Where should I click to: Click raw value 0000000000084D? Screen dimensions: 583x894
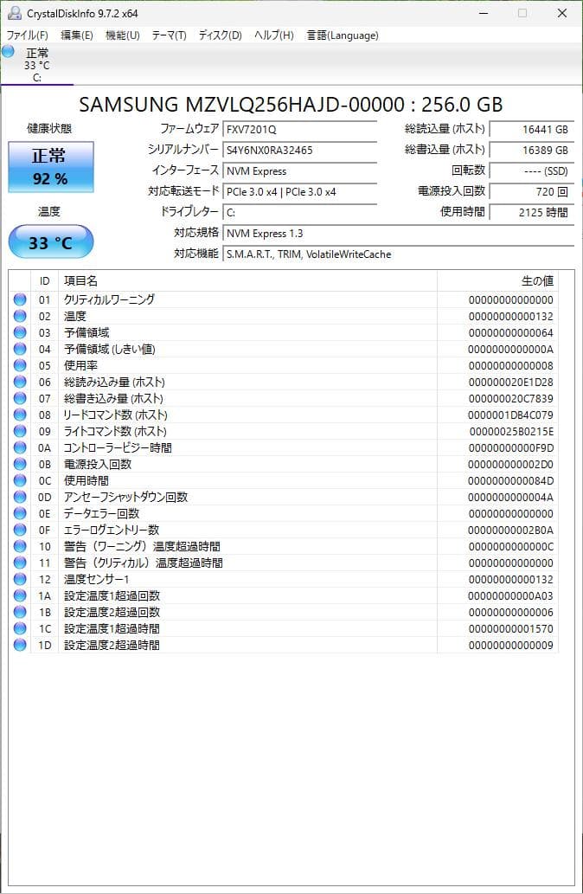tap(510, 480)
